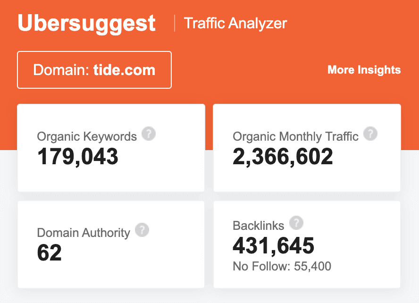Click the 179,043 keywords figure
Image resolution: width=419 pixels, height=303 pixels.
(x=77, y=158)
